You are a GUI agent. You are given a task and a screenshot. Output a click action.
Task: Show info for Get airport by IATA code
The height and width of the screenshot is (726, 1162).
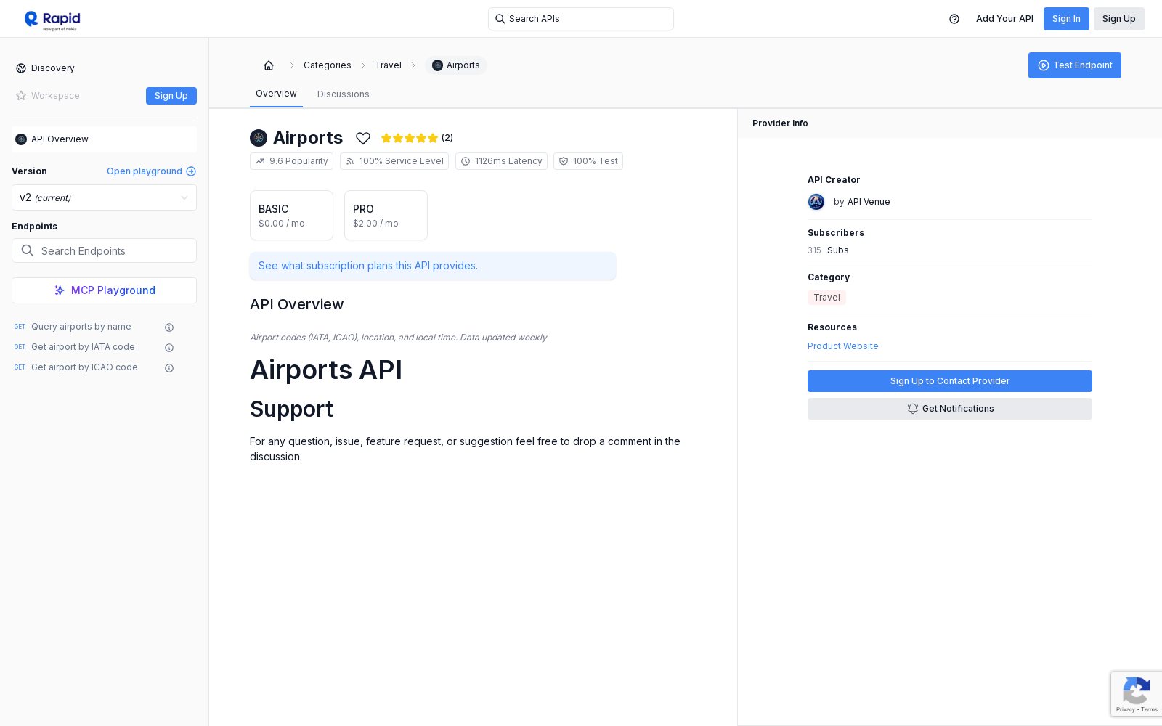pyautogui.click(x=169, y=348)
